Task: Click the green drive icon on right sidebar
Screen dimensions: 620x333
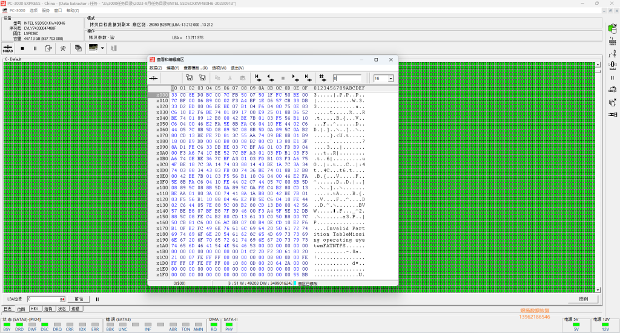Action: 613,28
